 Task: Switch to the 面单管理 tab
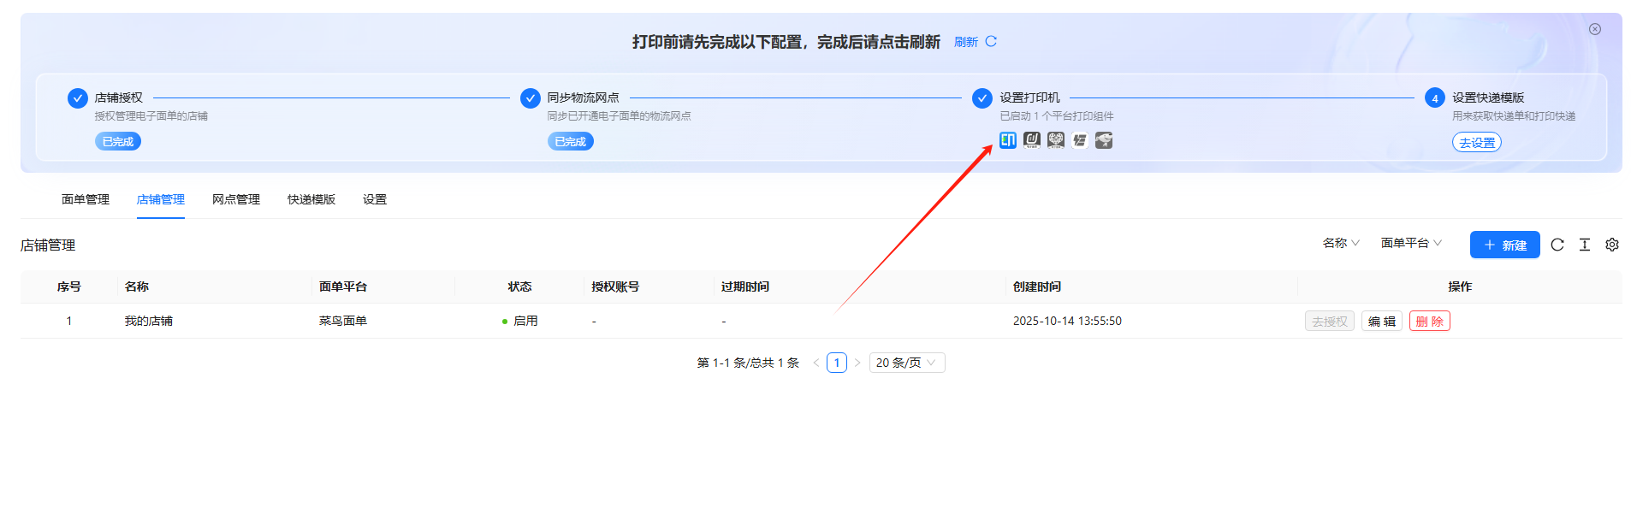[x=86, y=199]
